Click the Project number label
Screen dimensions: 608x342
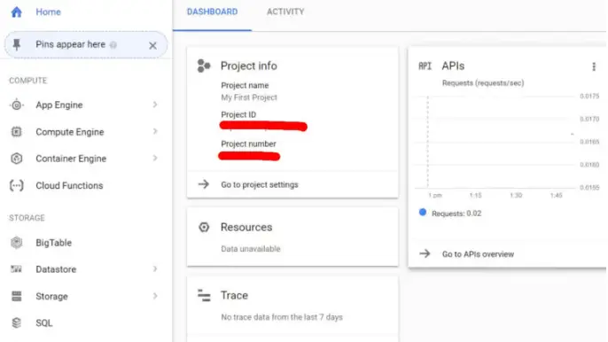click(x=248, y=144)
